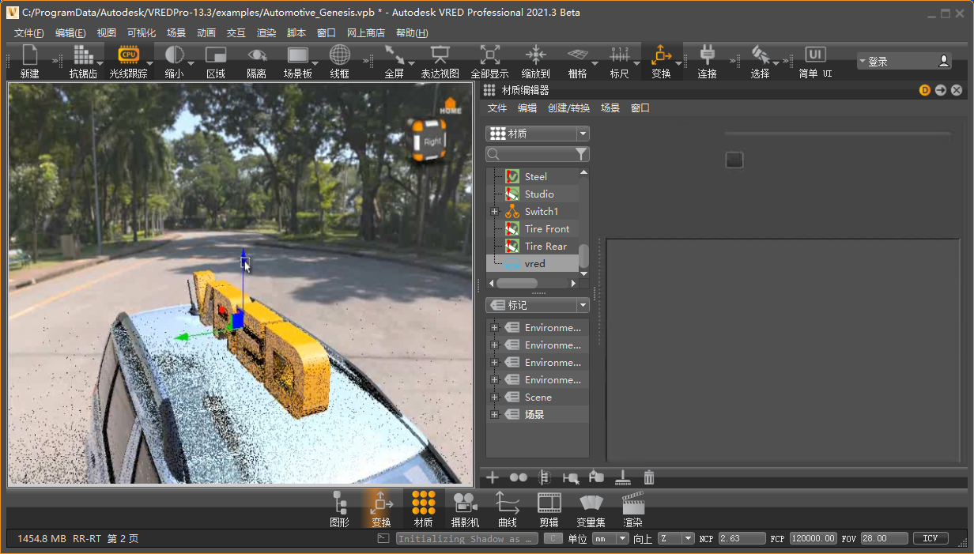Open the 变量集 variant sets module
Viewport: 974px width, 554px height.
pyautogui.click(x=591, y=509)
